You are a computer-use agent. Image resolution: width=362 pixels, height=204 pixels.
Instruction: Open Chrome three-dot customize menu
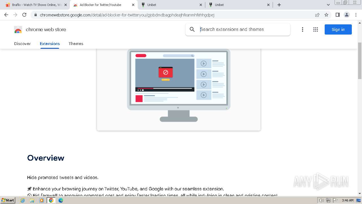pyautogui.click(x=356, y=15)
